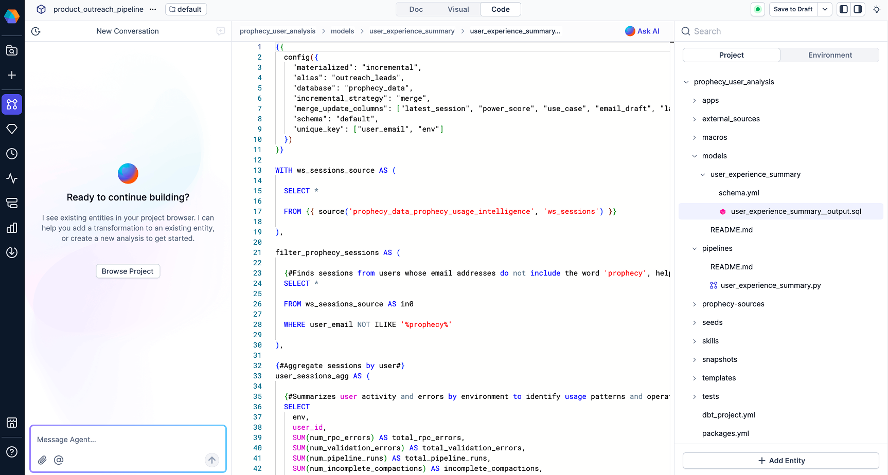Collapse the prophecy_user_analysis tree root

point(686,82)
